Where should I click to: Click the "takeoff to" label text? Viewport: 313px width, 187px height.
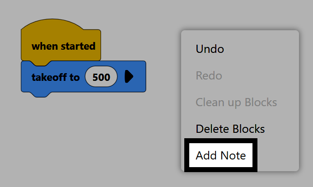click(x=55, y=77)
